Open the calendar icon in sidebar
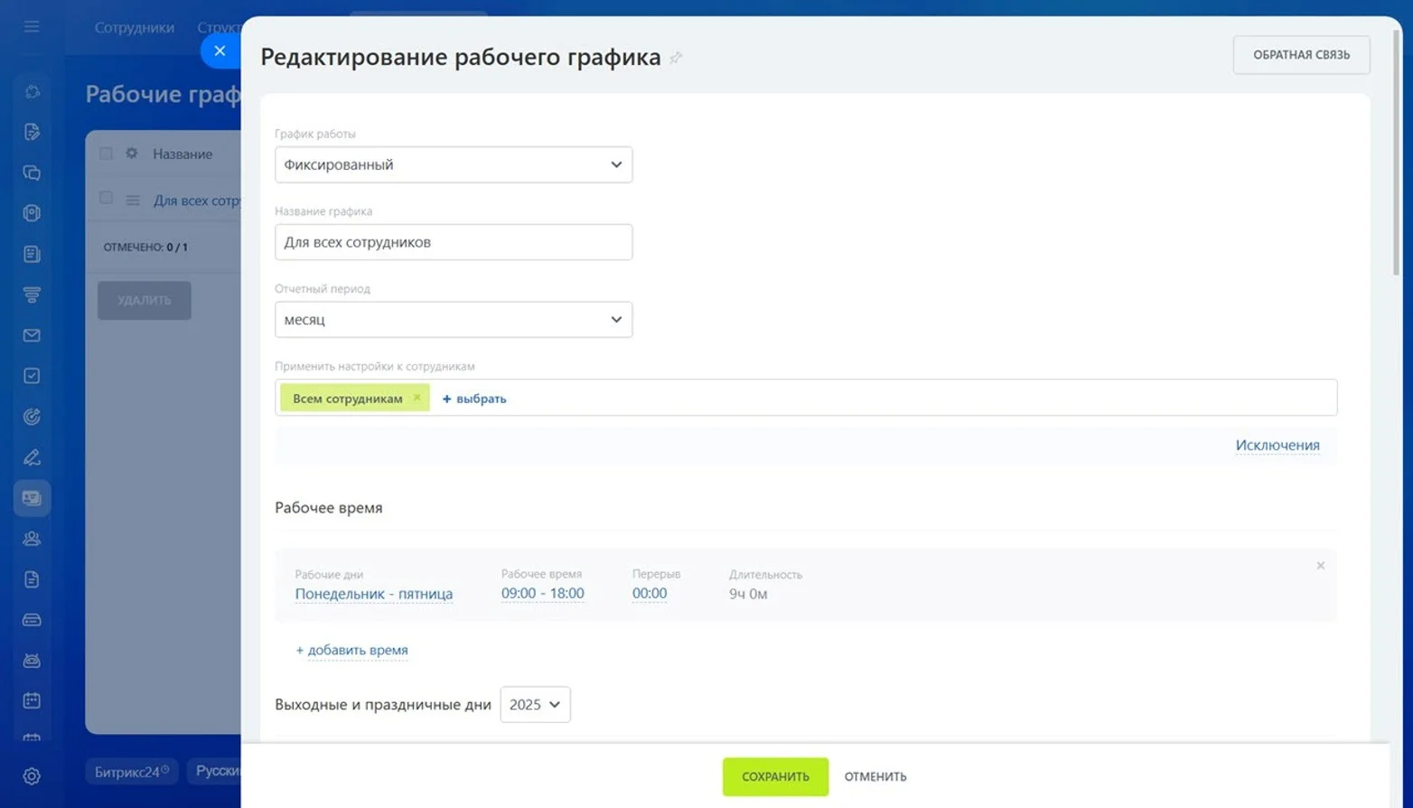Screen dimensions: 1413x808 click(32, 700)
